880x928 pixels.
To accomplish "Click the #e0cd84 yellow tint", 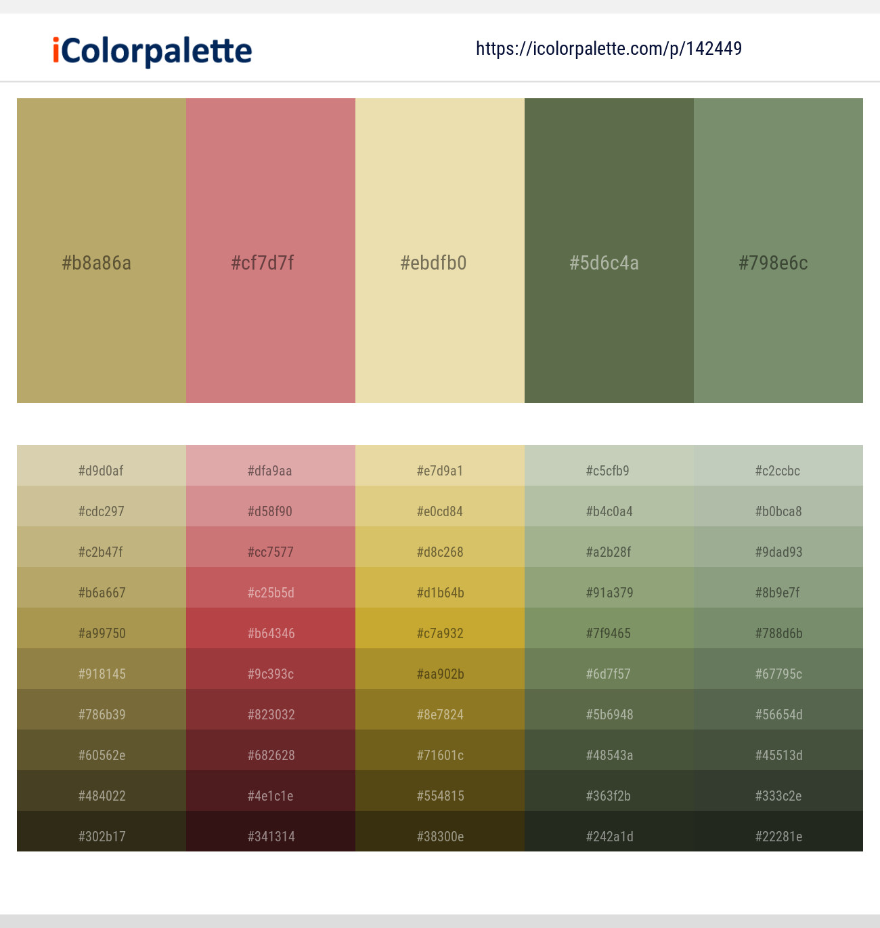I will pos(440,506).
